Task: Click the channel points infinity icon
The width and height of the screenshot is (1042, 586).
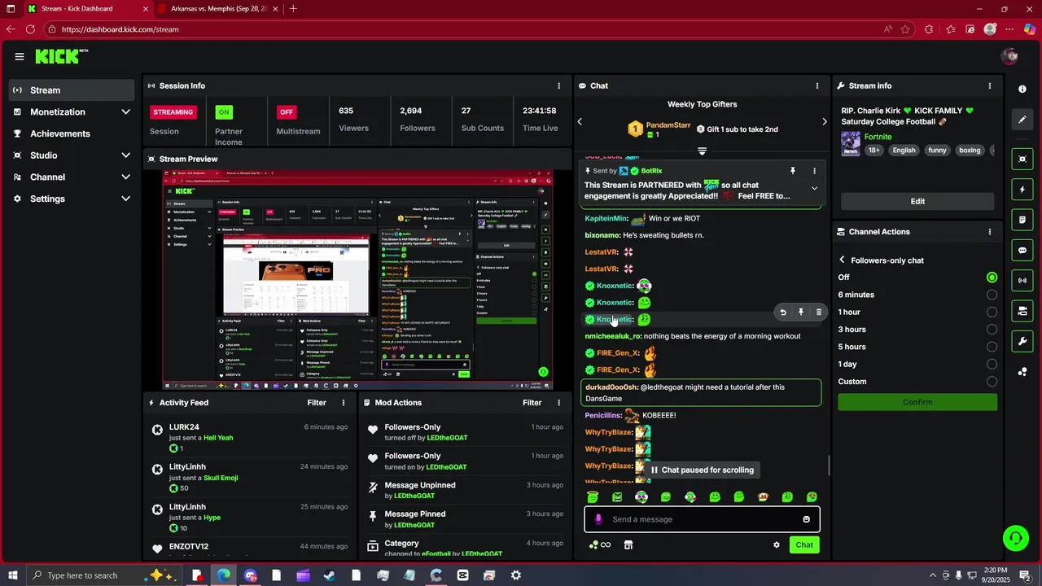Action: [x=600, y=545]
